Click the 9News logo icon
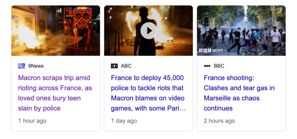Image resolution: width=297 pixels, height=139 pixels. 21,66
